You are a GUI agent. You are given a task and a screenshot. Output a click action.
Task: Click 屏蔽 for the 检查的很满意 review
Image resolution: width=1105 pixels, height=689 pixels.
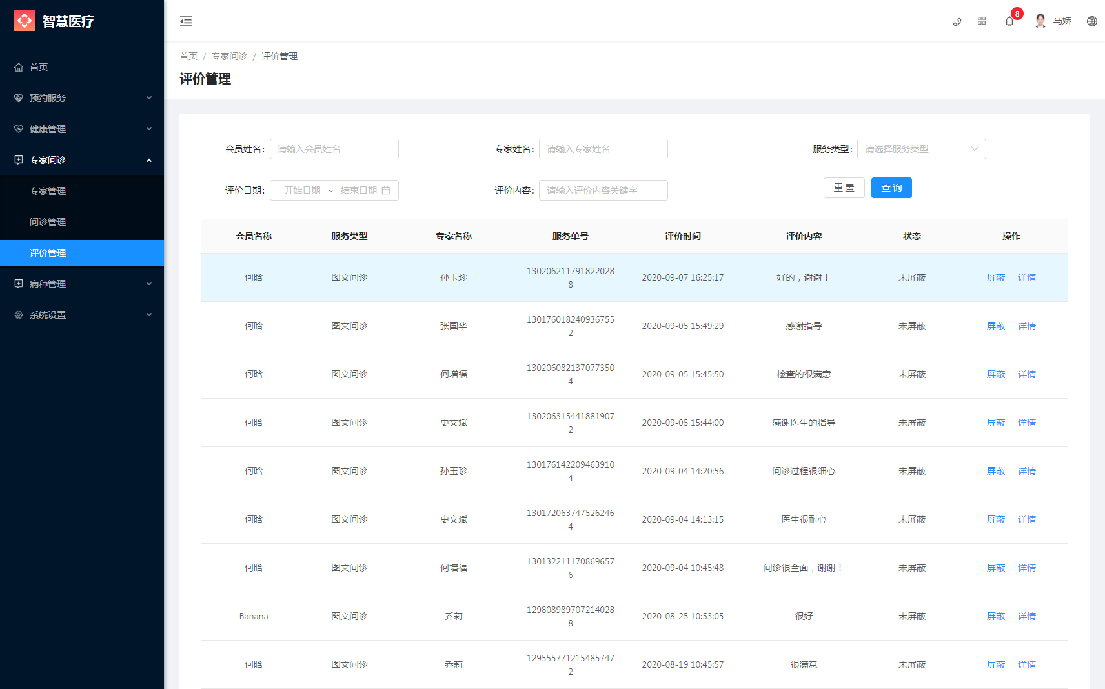tap(996, 374)
